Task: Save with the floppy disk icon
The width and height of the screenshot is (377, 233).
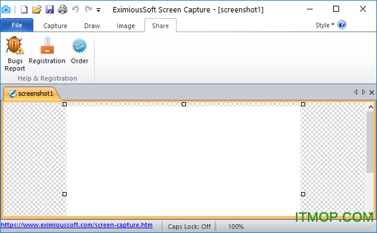Action: tap(50, 9)
